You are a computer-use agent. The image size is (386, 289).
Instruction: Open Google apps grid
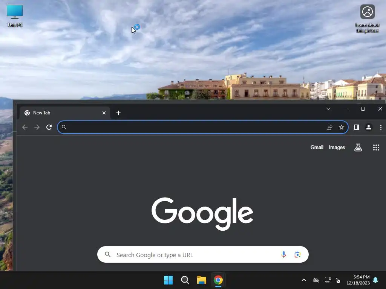pos(376,148)
